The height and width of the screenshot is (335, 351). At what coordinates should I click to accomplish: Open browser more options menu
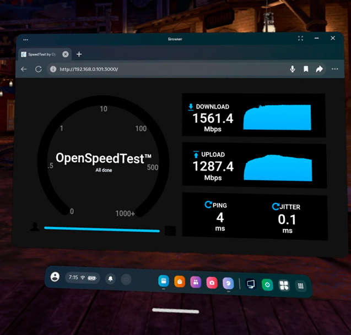pyautogui.click(x=334, y=69)
